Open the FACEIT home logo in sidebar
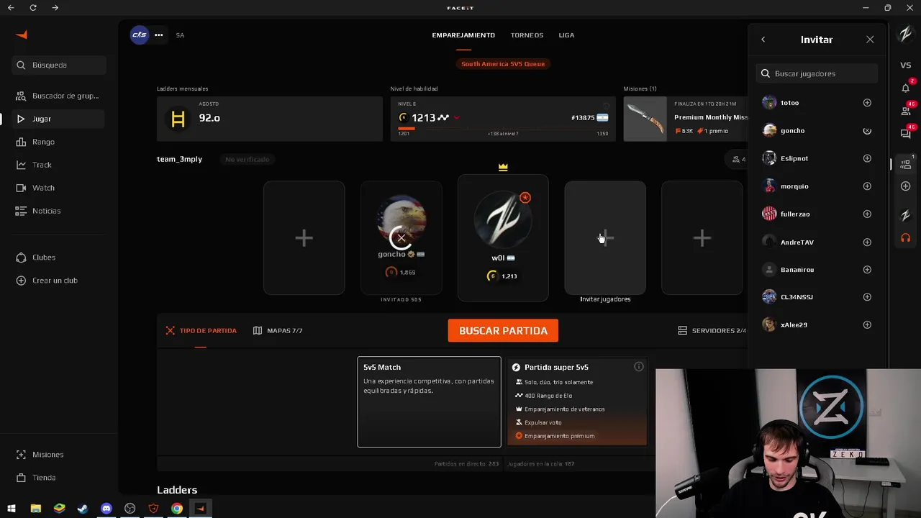Viewport: 921px width, 518px height. [22, 35]
